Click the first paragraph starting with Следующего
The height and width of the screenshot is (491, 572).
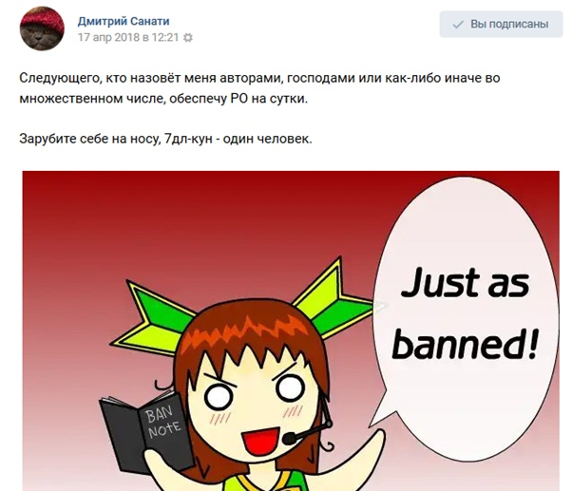(259, 88)
